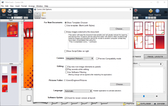
Task: Select the third alignment toolbar icon
Action: coord(152,18)
